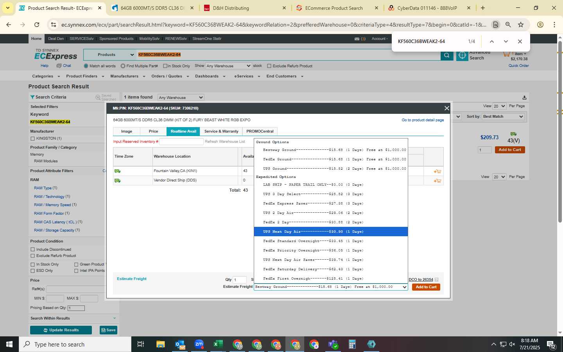This screenshot has width=563, height=352.
Task: Open Any Warehouse dropdown beside items found
Action: (181, 97)
